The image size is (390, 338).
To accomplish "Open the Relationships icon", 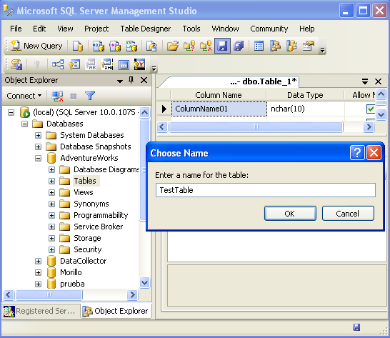I will pyautogui.click(x=58, y=65).
